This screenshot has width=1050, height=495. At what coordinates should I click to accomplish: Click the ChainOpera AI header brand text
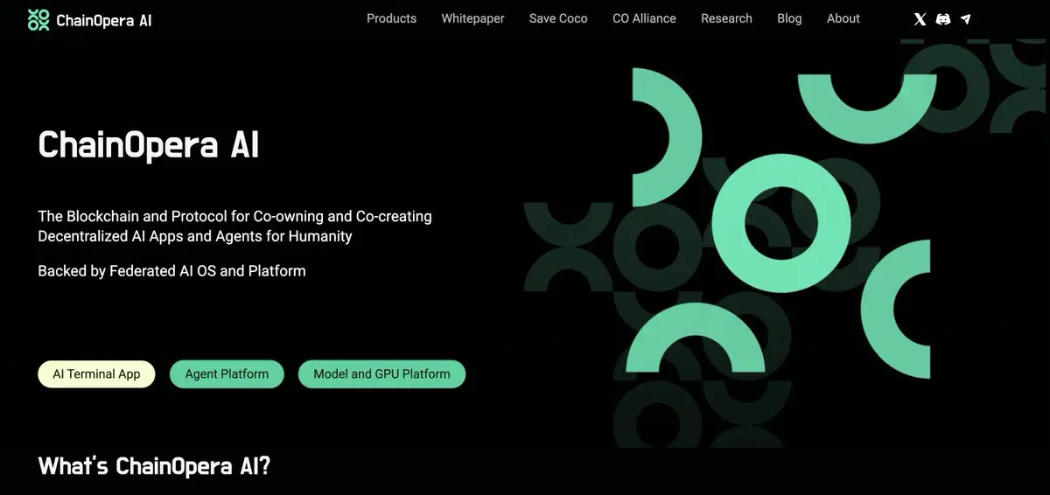[x=103, y=20]
